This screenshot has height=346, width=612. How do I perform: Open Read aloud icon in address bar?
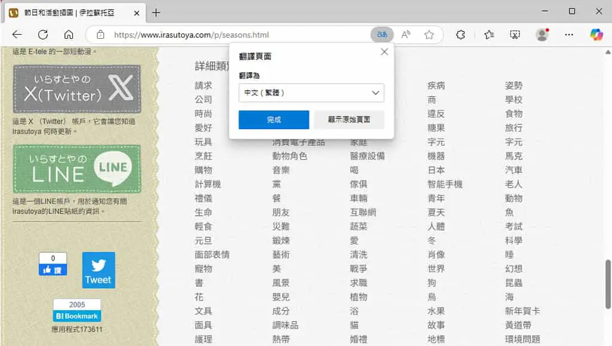pos(406,35)
